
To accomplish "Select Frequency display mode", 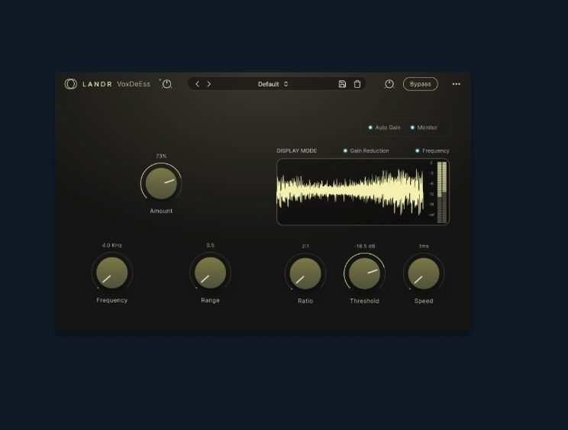I will pyautogui.click(x=432, y=151).
